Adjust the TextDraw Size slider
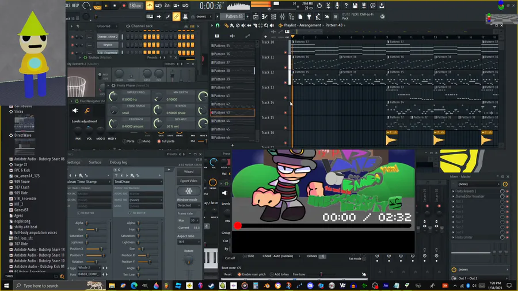The height and width of the screenshot is (291, 518). (148, 249)
